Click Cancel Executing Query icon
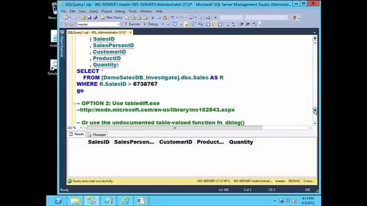 162,24
